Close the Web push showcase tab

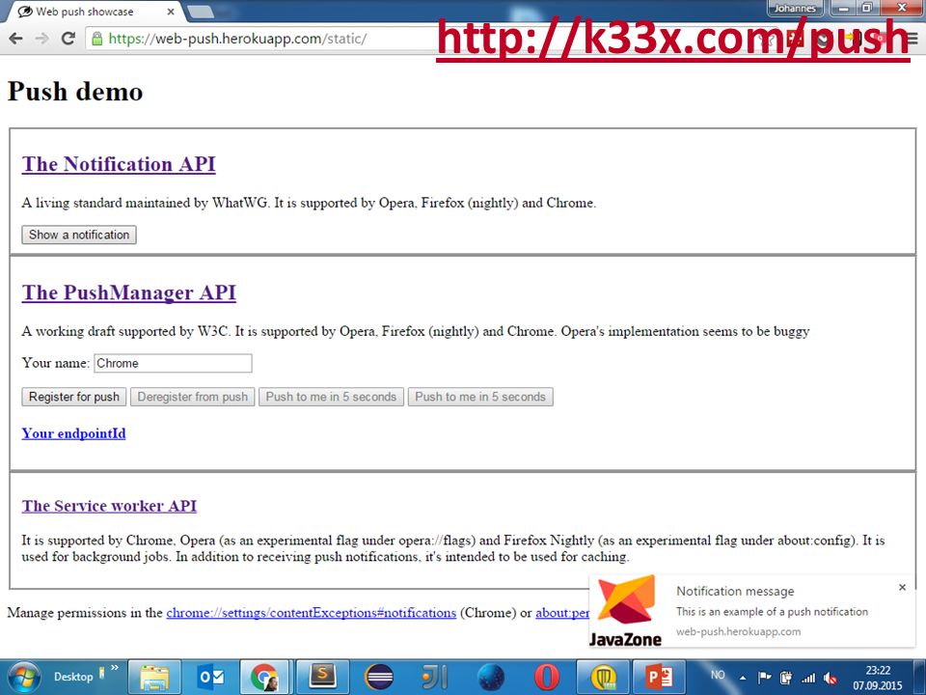171,12
